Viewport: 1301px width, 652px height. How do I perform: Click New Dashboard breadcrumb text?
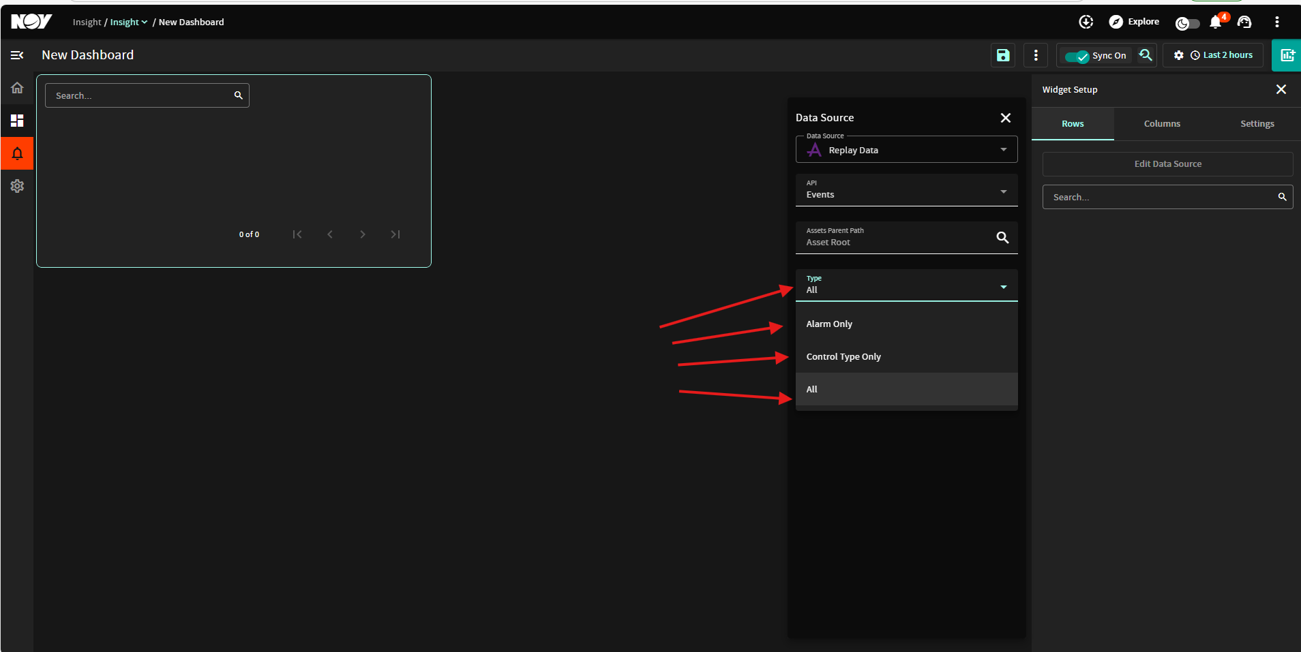click(x=191, y=22)
